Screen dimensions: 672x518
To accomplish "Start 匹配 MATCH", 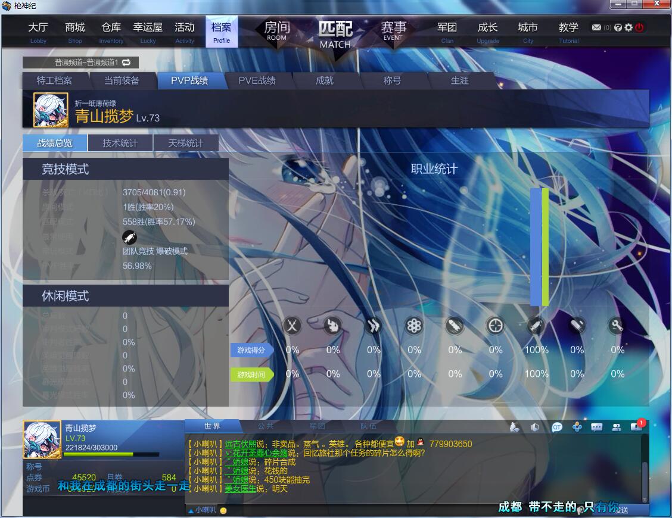I will coord(335,35).
